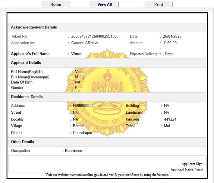
Task: Select the occupation value Bussiness
Action: point(74,151)
